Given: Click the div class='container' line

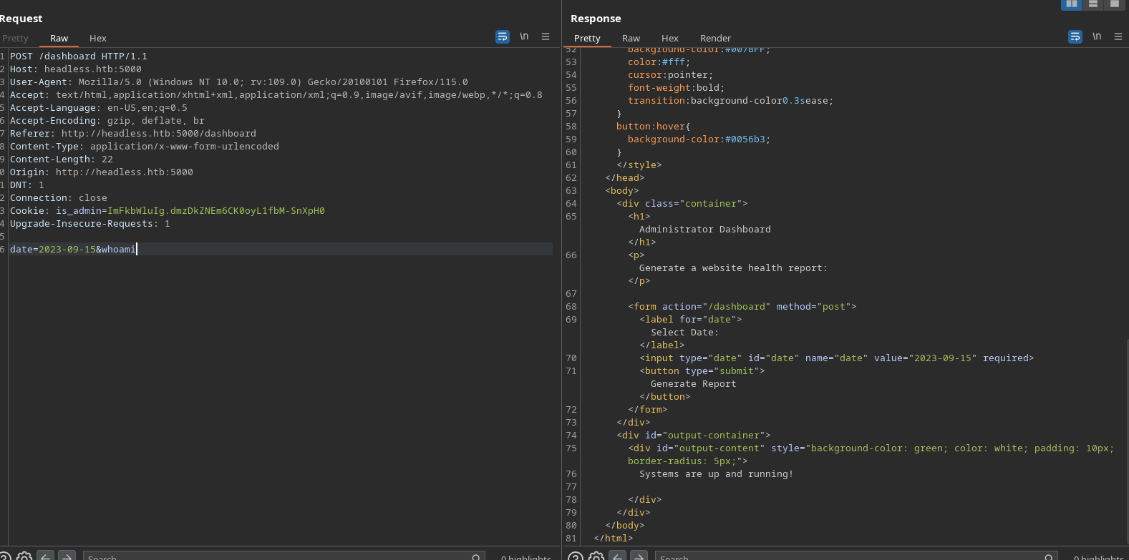Looking at the screenshot, I should (682, 204).
